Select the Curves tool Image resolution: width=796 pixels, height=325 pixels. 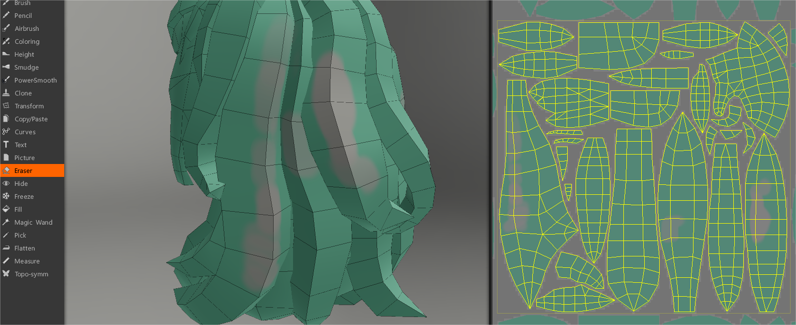pyautogui.click(x=25, y=132)
